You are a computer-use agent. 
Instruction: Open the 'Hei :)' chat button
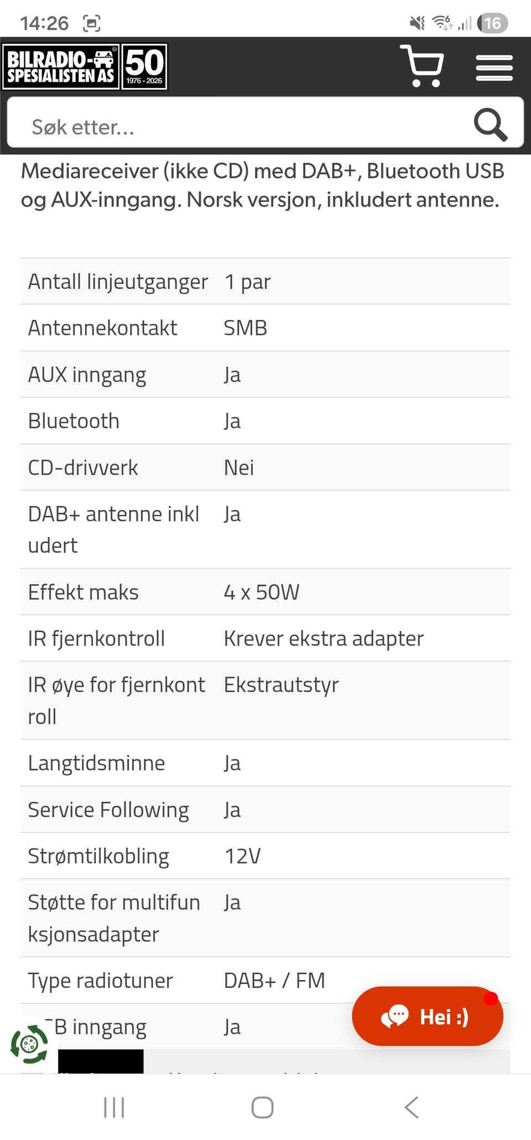[427, 1016]
